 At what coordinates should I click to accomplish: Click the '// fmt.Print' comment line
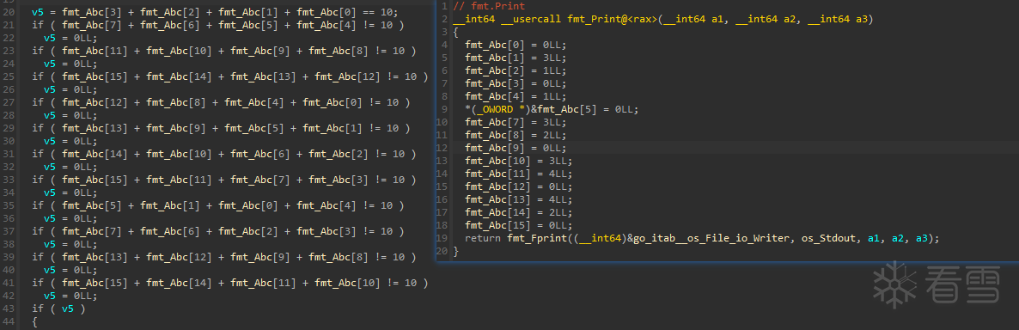tap(489, 7)
